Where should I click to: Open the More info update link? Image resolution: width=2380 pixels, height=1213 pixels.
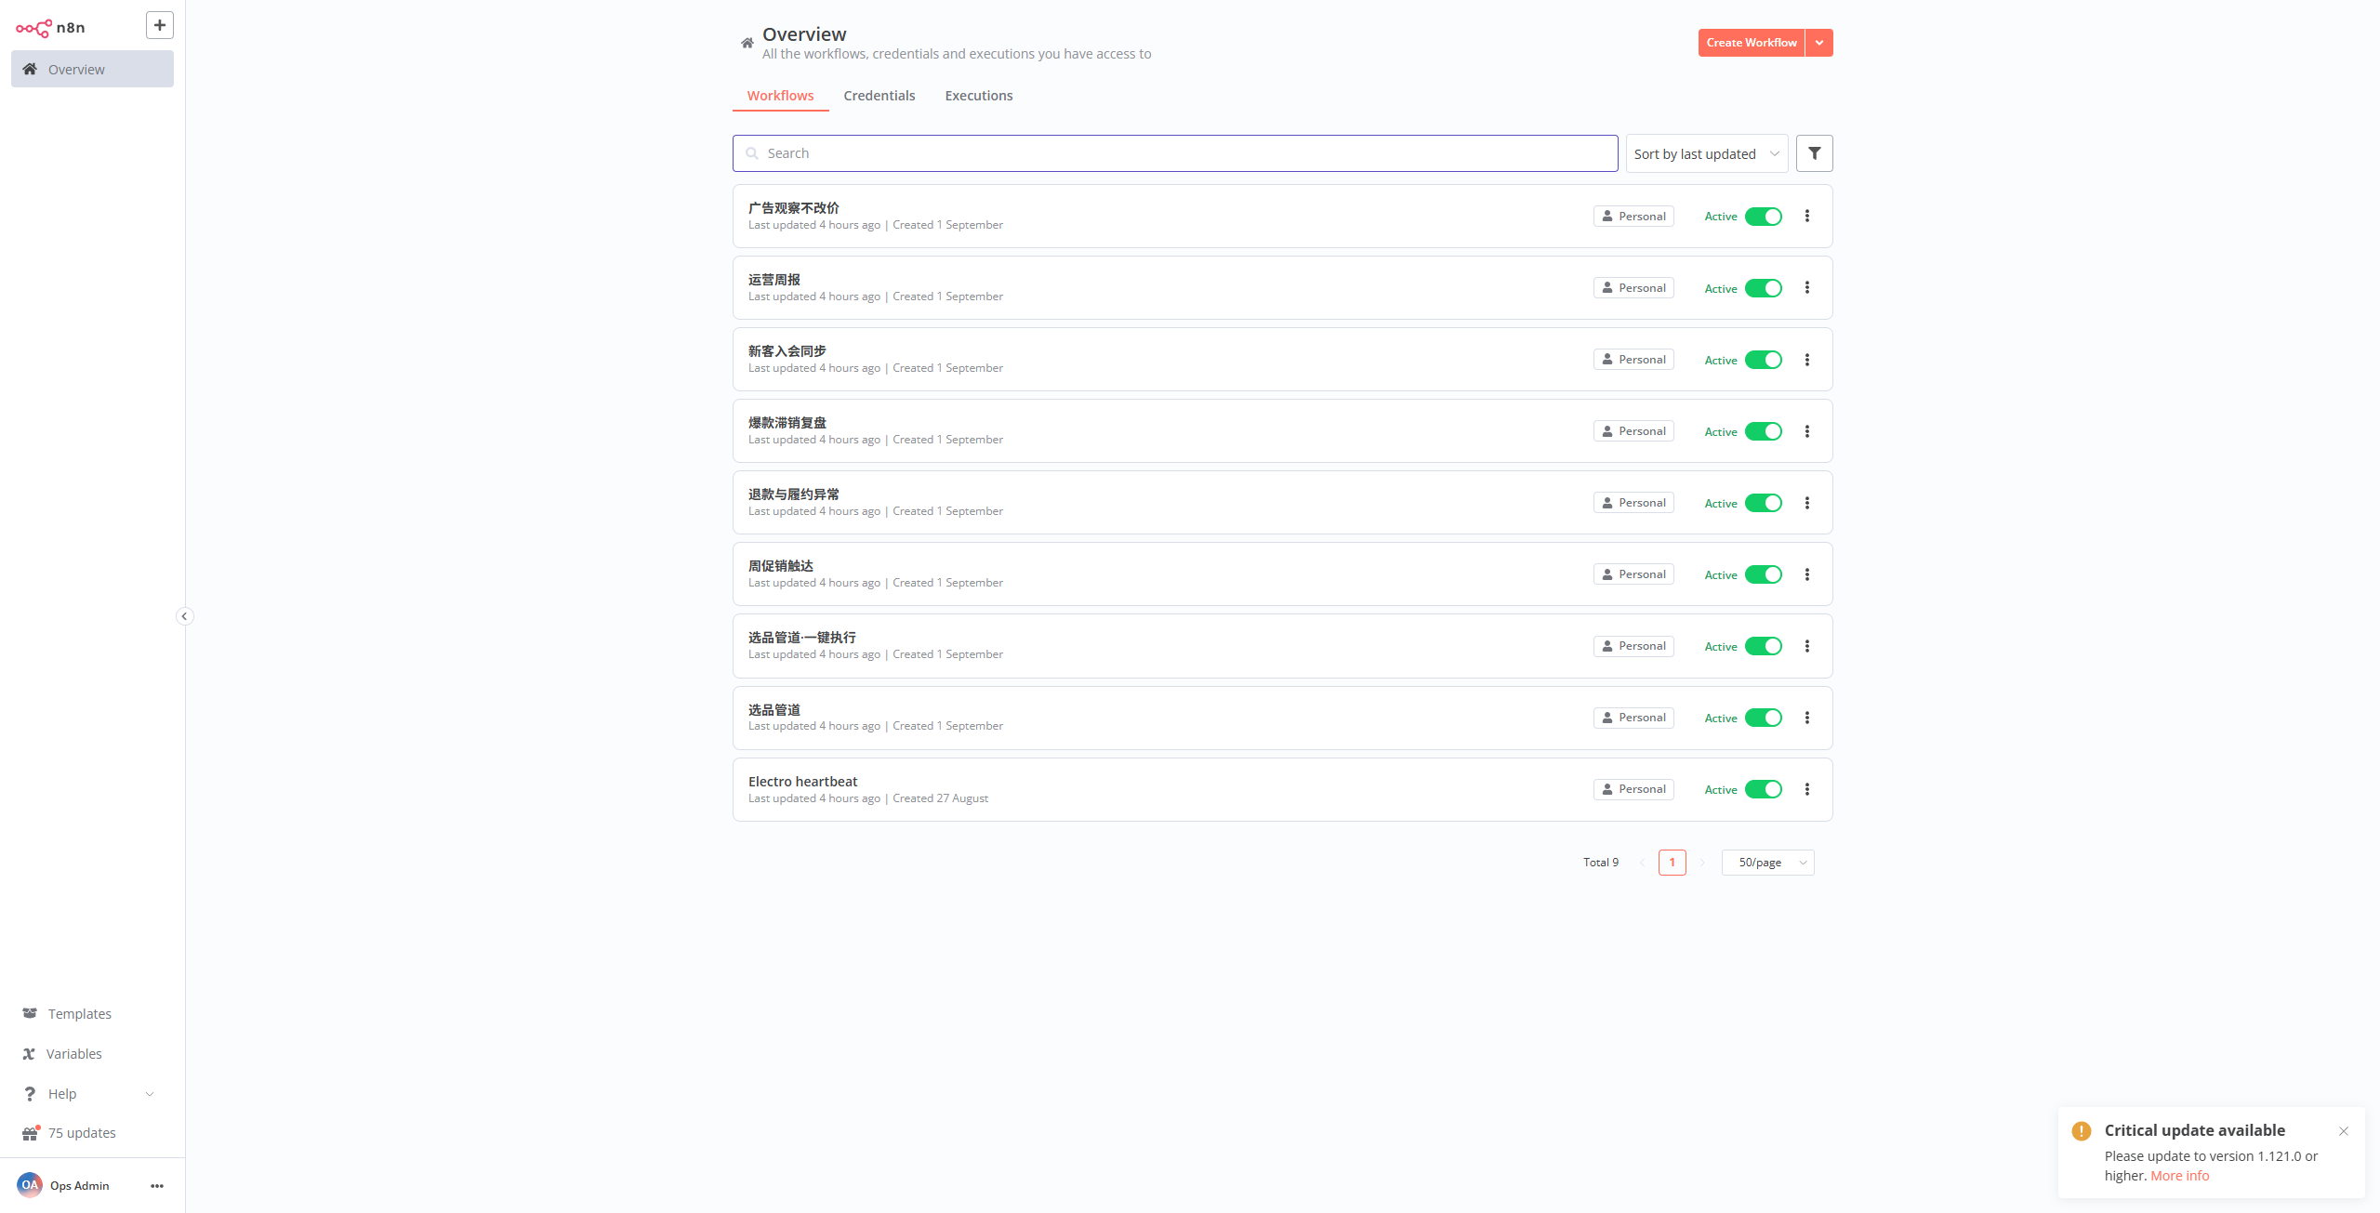[x=2179, y=1176]
